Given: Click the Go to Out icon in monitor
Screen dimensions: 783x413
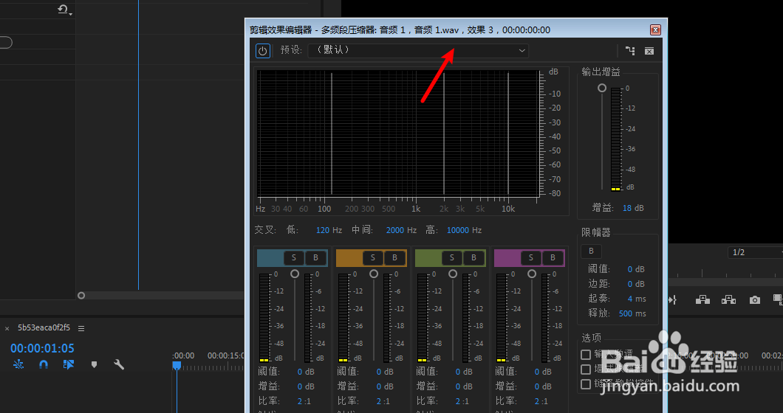Looking at the screenshot, I should tap(671, 299).
